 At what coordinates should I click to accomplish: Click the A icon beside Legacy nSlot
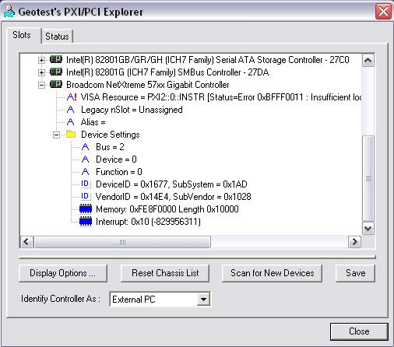(x=70, y=110)
